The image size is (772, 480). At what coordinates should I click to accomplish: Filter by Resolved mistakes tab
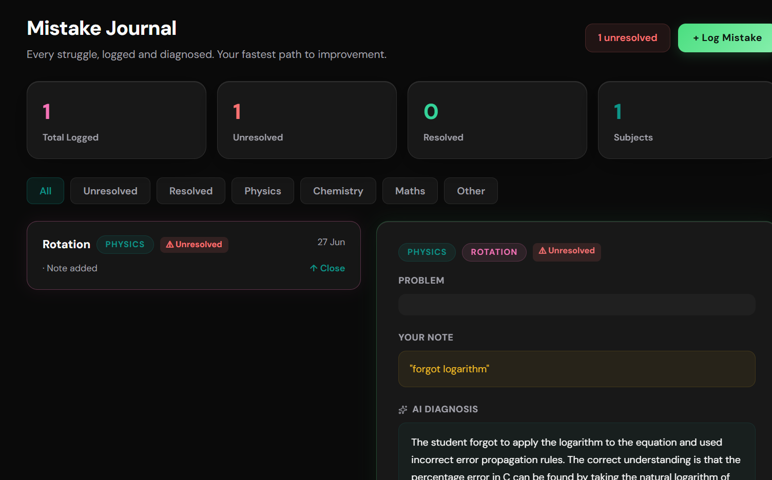191,191
